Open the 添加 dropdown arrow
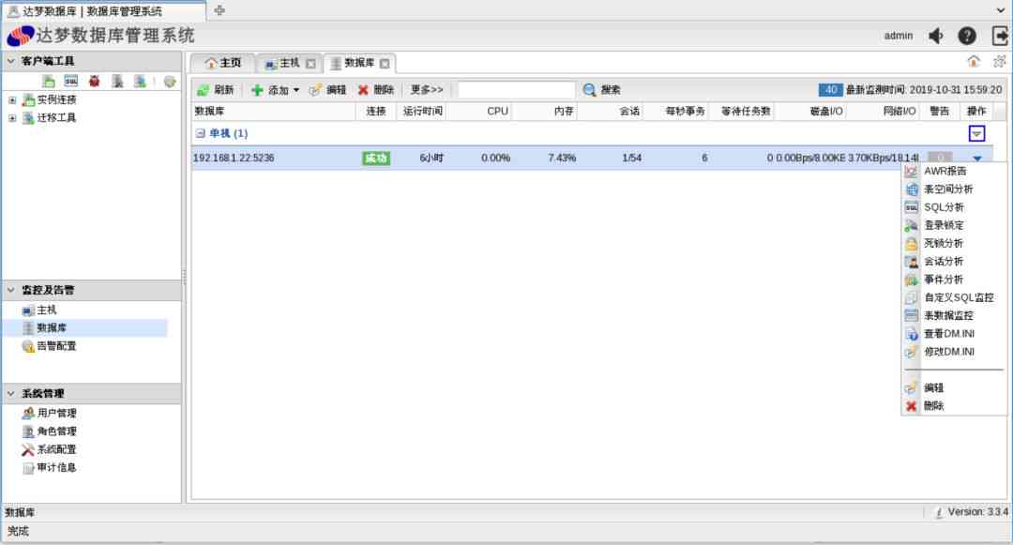Image resolution: width=1013 pixels, height=545 pixels. [x=296, y=90]
